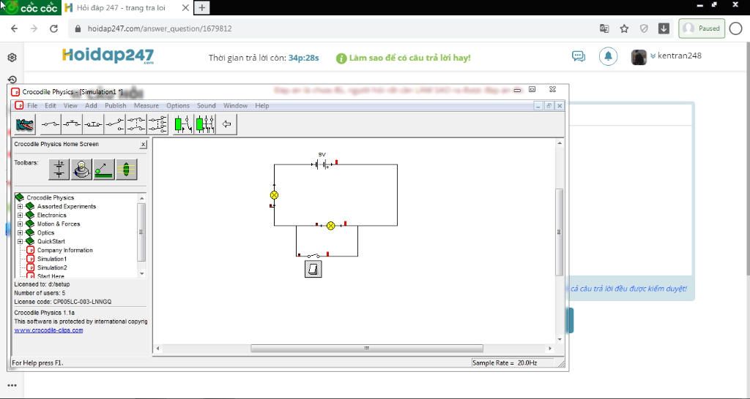Image resolution: width=750 pixels, height=399 pixels.
Task: Close the Crocodile Physics Home Screen panel
Action: tap(144, 144)
